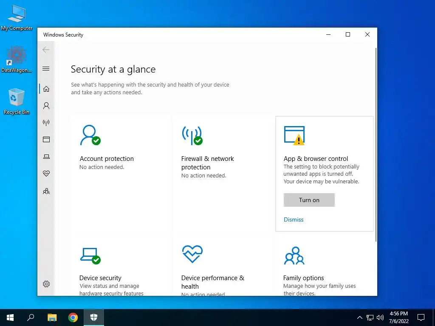
Task: Open Family options sidebar people icon
Action: point(46,191)
